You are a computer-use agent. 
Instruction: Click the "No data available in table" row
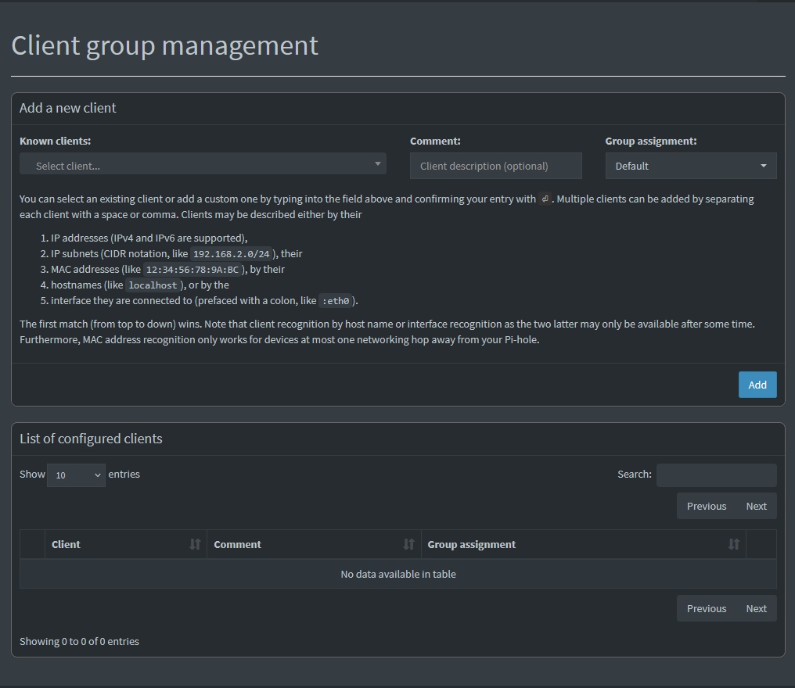coord(397,574)
